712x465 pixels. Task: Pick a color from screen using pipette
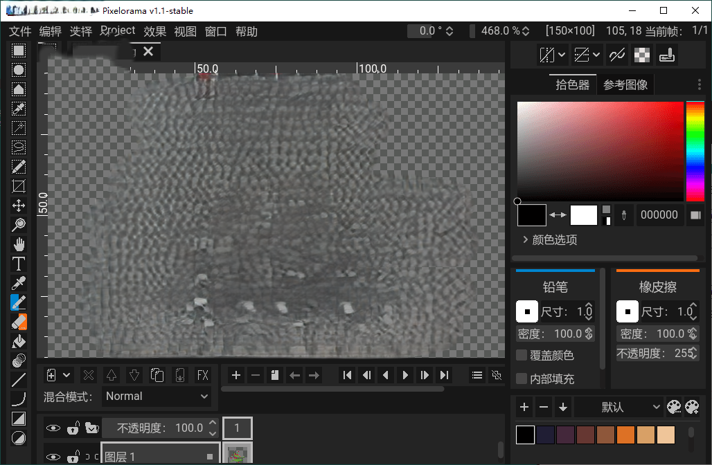[x=624, y=215]
